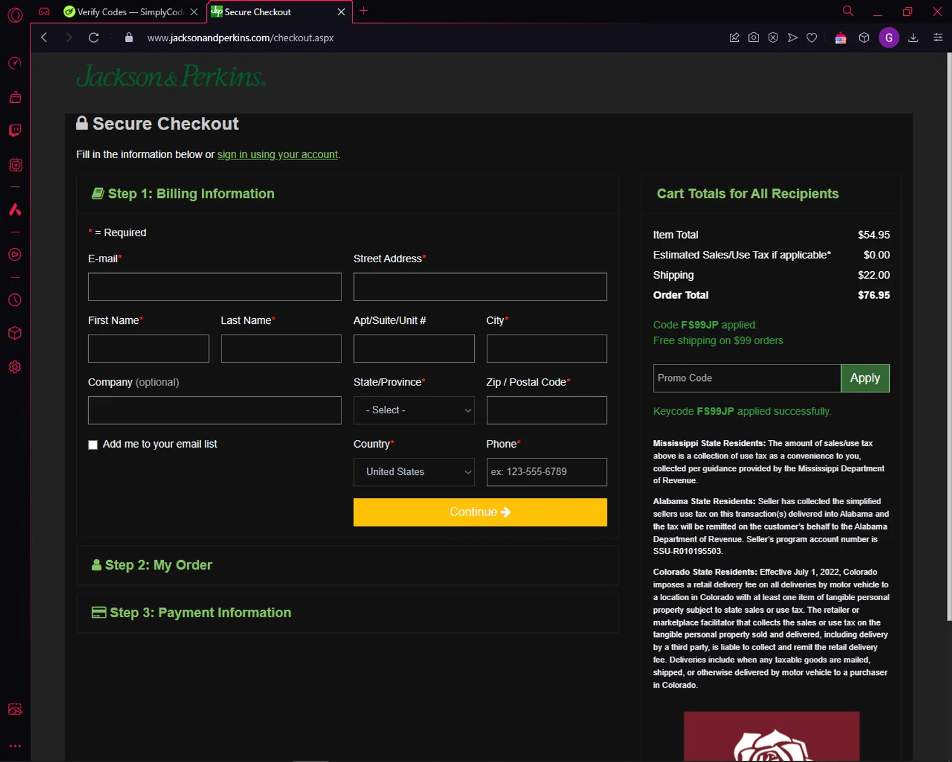Screen dimensions: 952x762
Task: Click the Jackson & Perkins logo
Action: coord(171,77)
